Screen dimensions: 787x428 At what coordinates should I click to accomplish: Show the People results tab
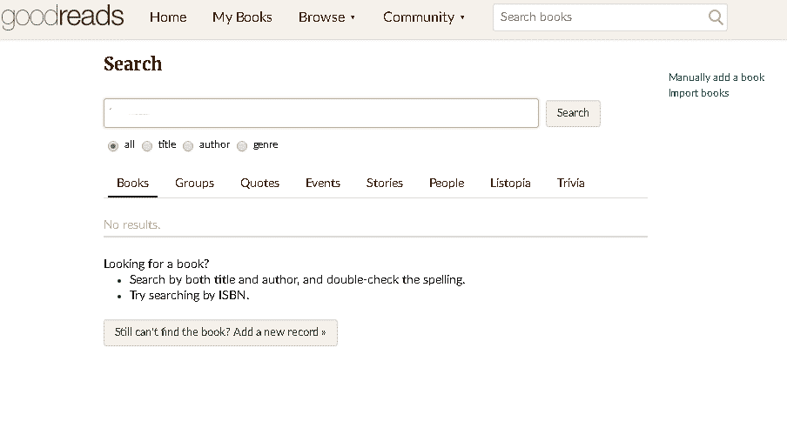(x=447, y=183)
